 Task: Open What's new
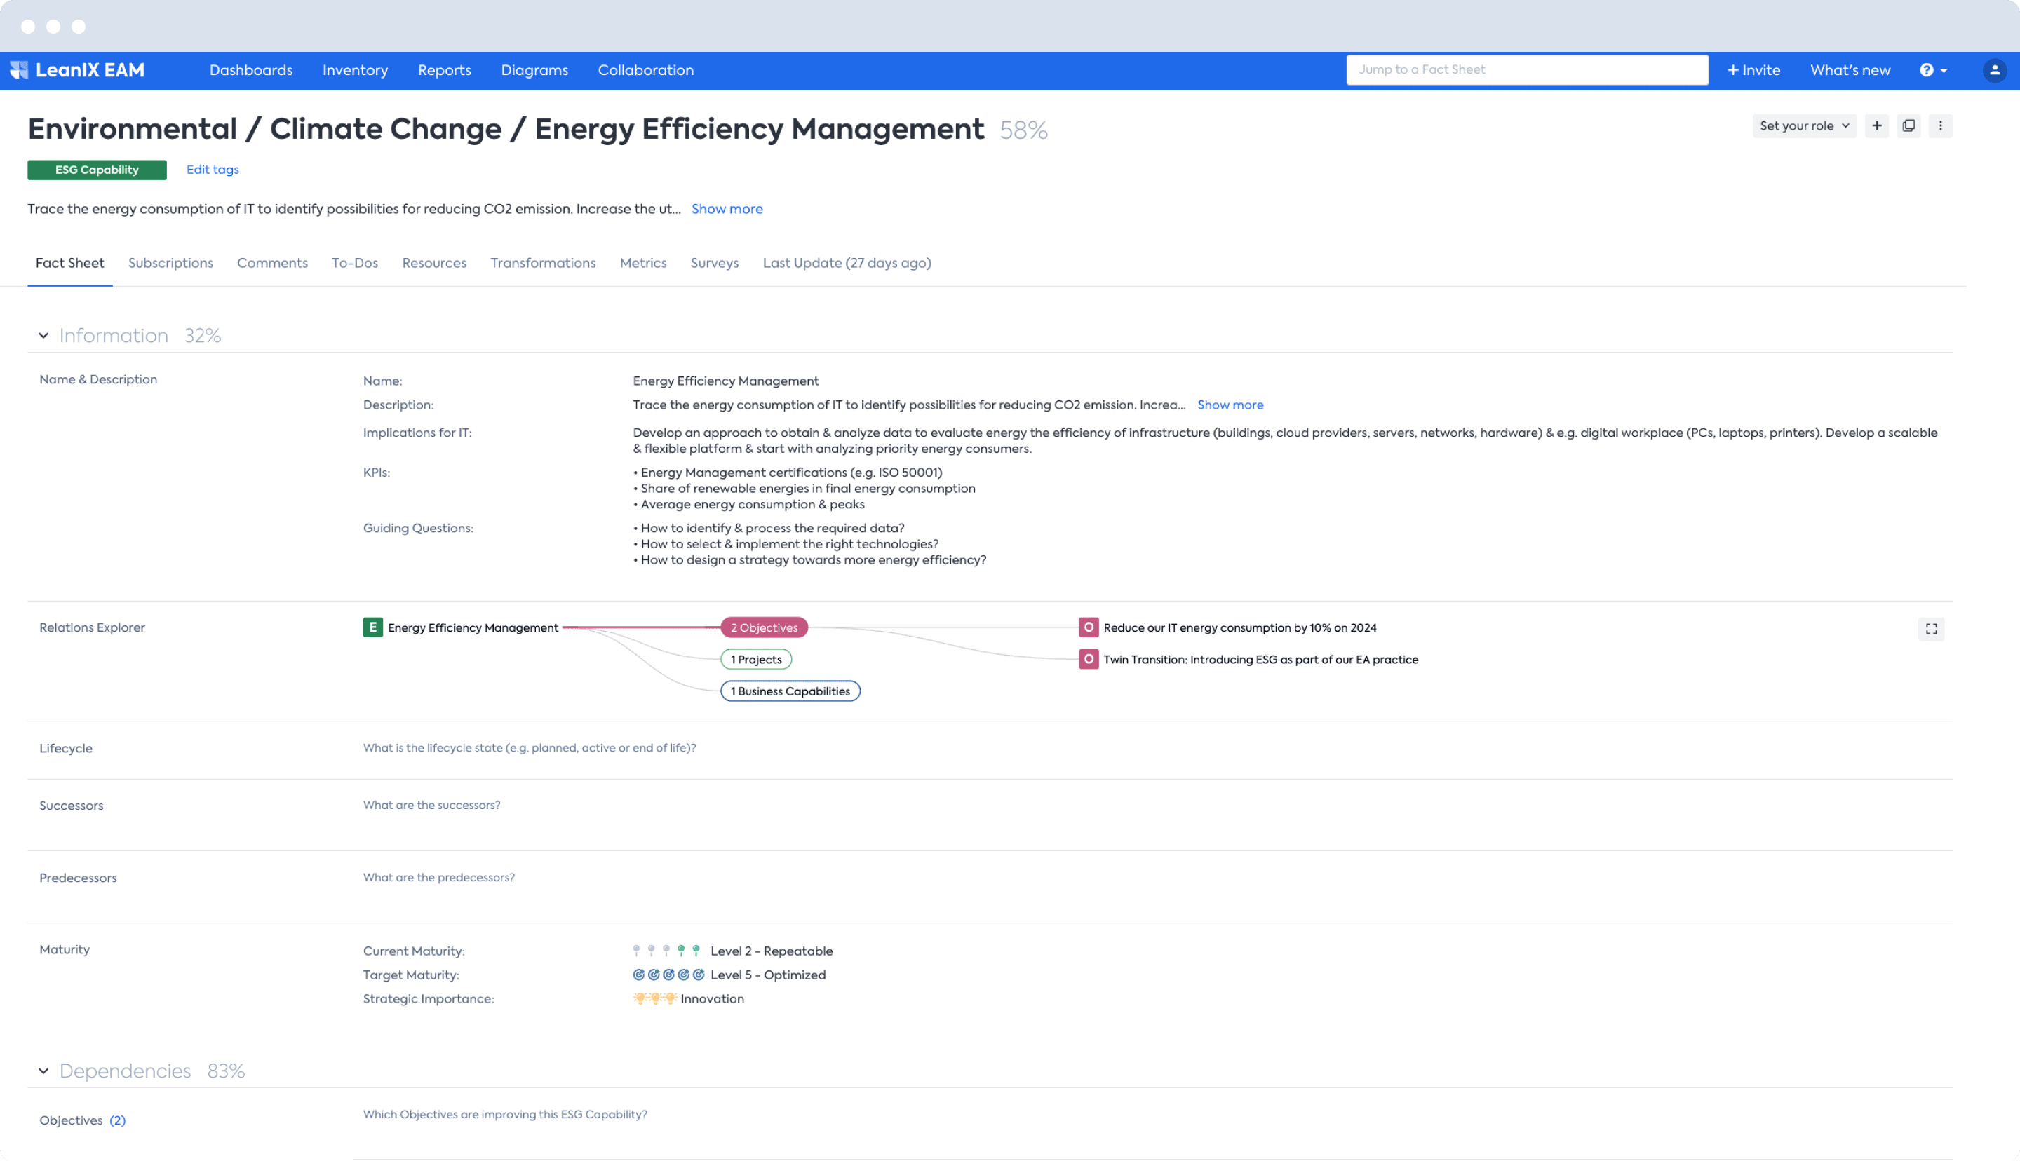[x=1850, y=70]
